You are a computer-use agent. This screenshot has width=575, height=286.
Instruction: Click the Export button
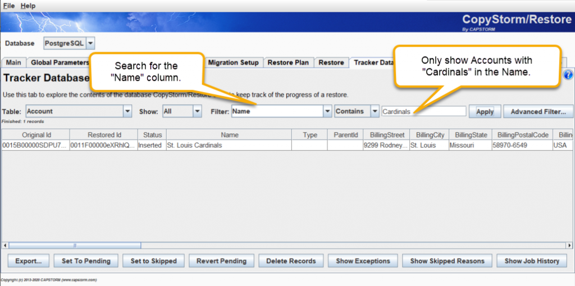click(x=28, y=261)
